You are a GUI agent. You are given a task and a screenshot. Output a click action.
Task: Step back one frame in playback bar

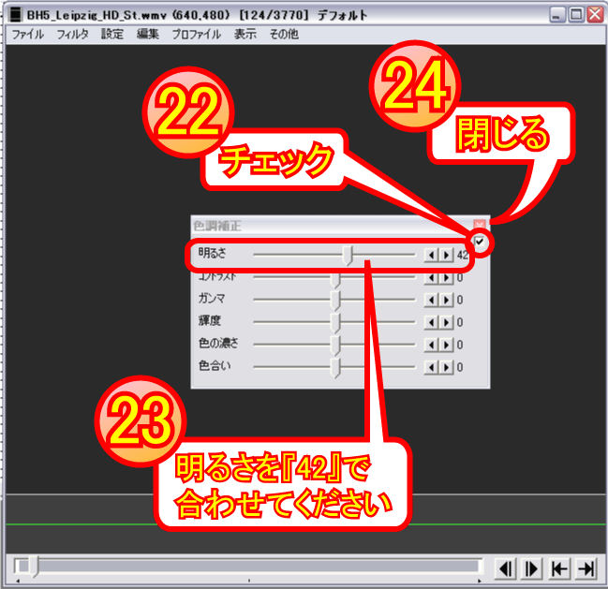point(505,568)
